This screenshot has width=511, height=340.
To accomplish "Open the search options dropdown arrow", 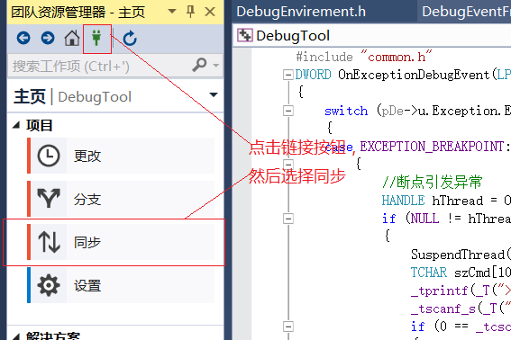I will 215,65.
